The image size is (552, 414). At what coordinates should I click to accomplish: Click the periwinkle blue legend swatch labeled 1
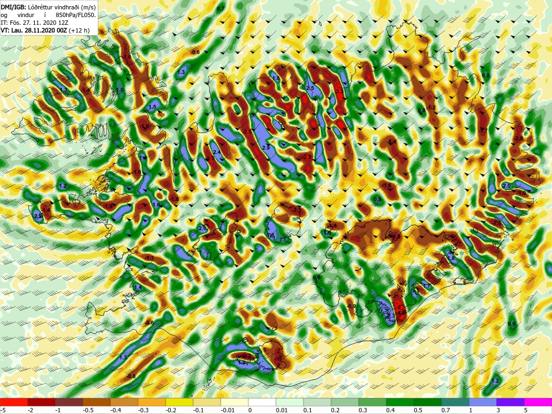(x=482, y=402)
